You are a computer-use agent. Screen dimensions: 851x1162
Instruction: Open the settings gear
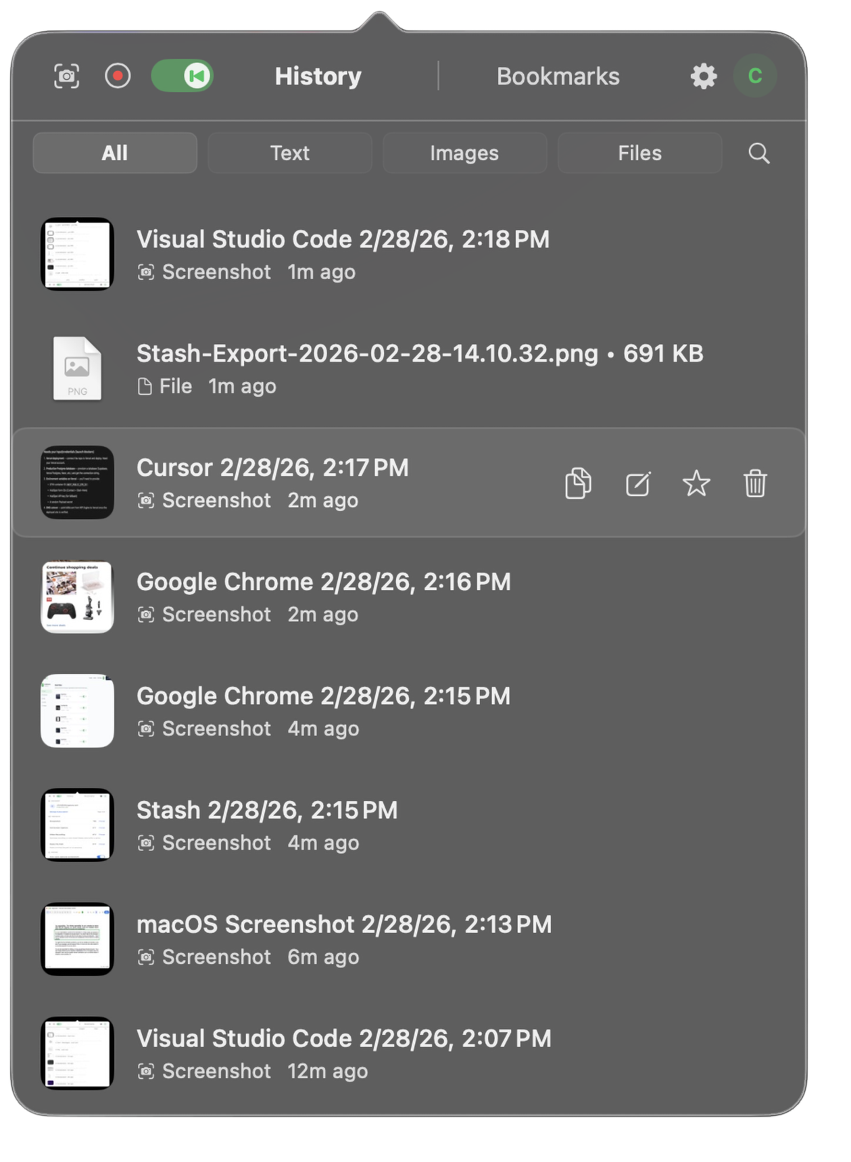[x=702, y=76]
